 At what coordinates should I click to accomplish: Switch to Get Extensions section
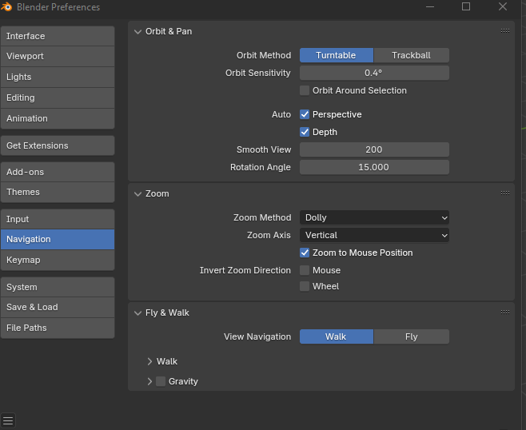(58, 145)
